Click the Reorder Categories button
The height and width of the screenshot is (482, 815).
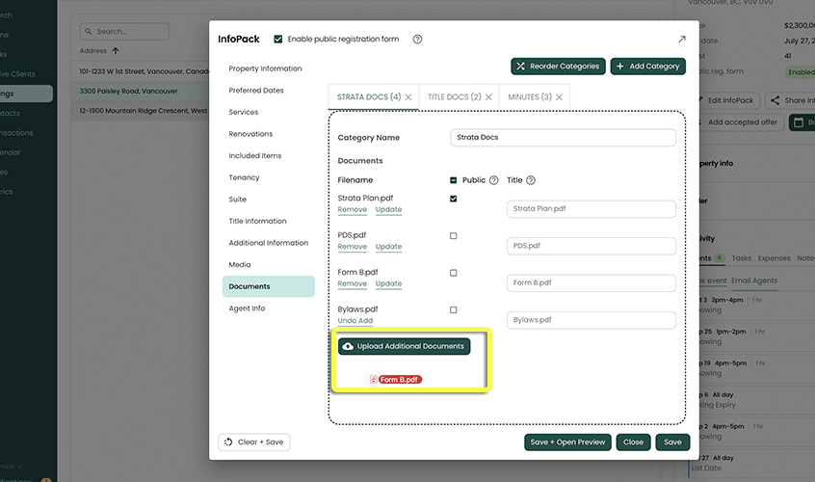tap(558, 67)
